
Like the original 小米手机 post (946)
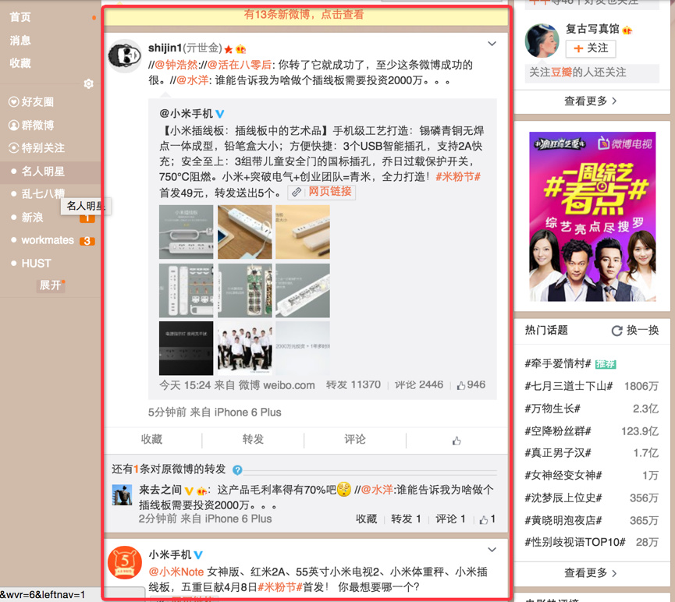pos(471,385)
